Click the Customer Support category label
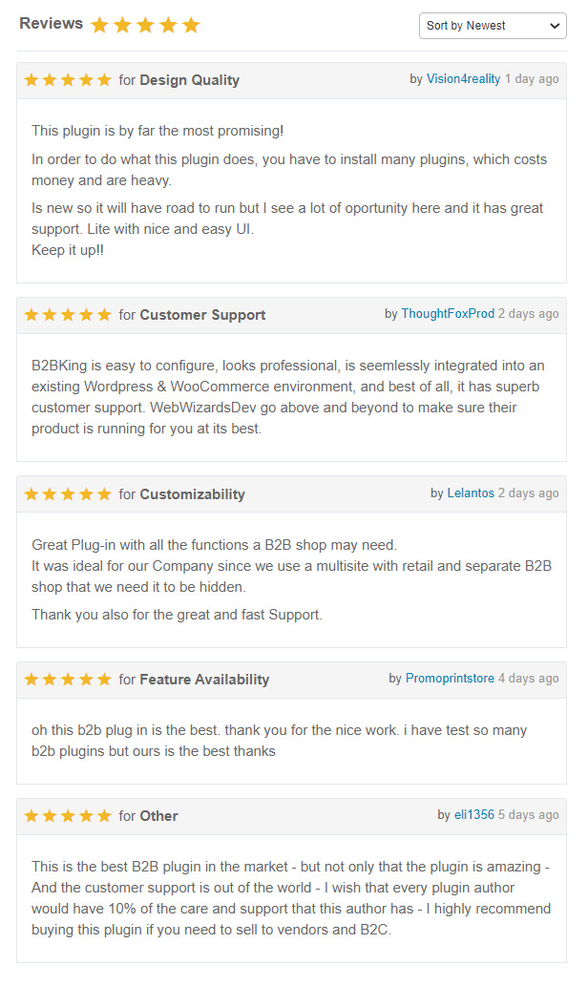The image size is (588, 986). click(x=202, y=315)
